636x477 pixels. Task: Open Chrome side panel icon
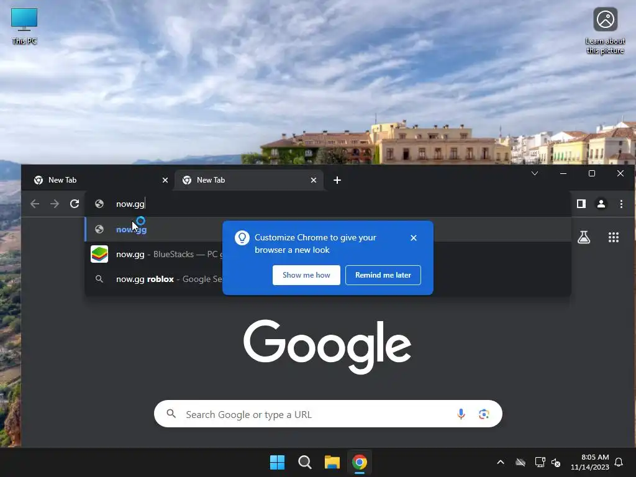581,204
